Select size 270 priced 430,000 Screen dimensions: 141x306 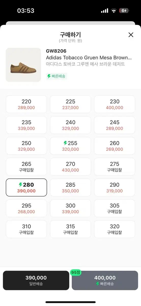pyautogui.click(x=70, y=167)
